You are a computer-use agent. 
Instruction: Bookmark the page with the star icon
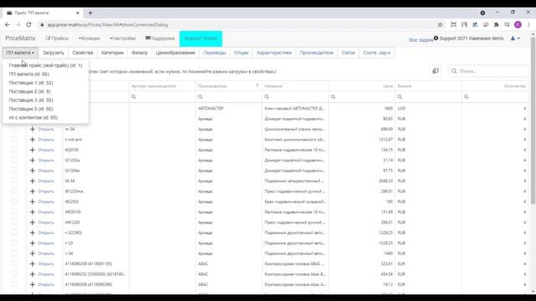(x=441, y=24)
